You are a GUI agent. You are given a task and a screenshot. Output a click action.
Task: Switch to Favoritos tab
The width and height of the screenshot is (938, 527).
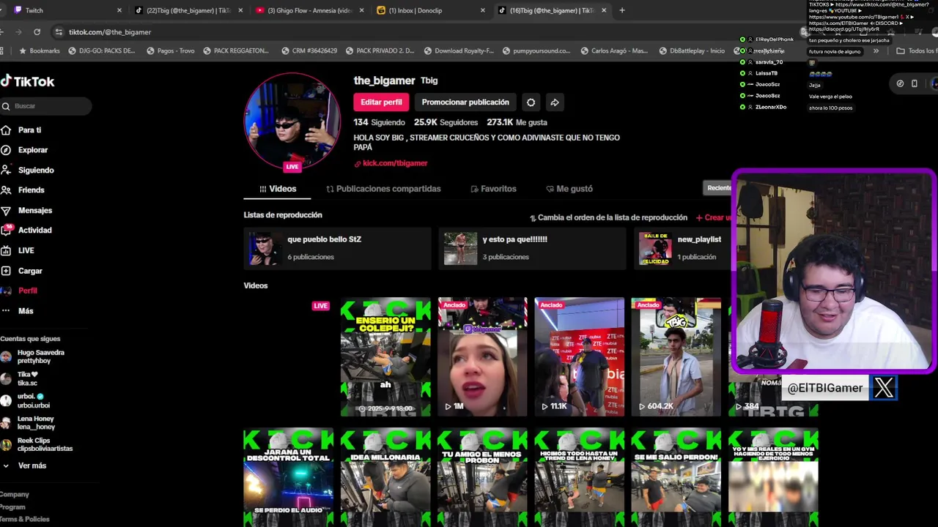click(x=493, y=189)
